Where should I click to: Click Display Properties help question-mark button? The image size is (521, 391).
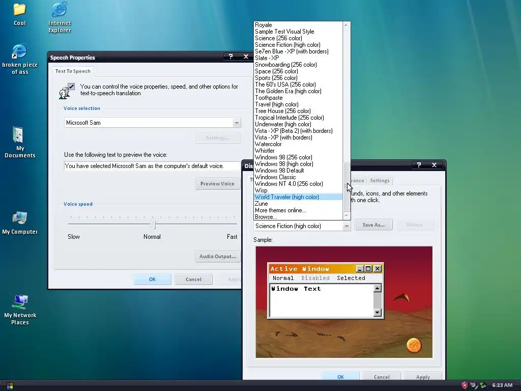pyautogui.click(x=419, y=164)
